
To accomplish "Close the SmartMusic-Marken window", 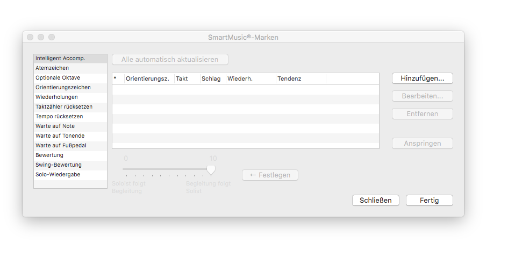I will pyautogui.click(x=30, y=37).
